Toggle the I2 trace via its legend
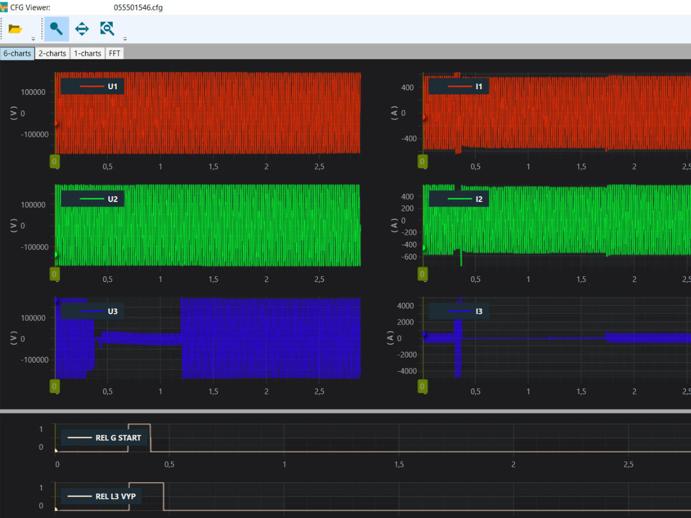 459,198
